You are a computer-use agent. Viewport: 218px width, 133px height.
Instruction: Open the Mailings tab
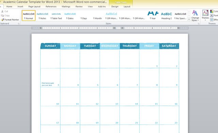66,6
